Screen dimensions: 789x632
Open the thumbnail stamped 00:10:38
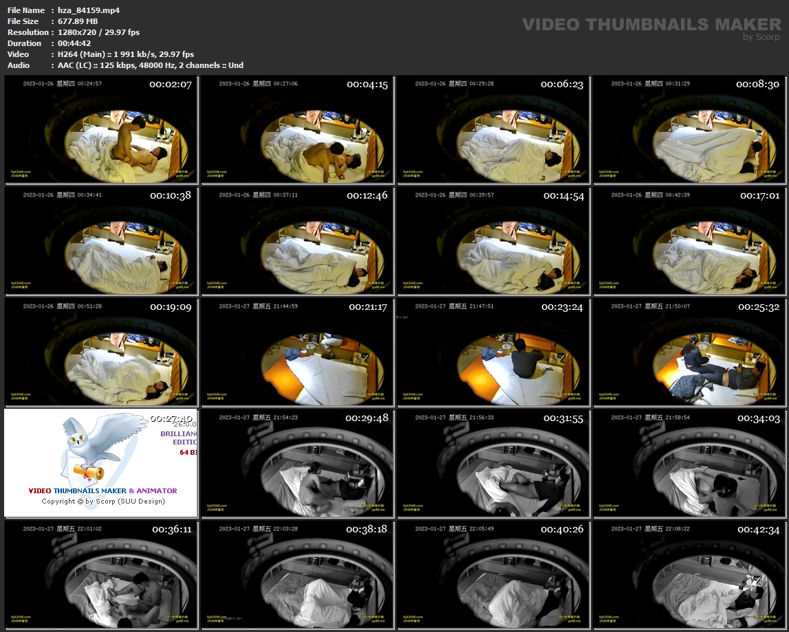point(101,240)
